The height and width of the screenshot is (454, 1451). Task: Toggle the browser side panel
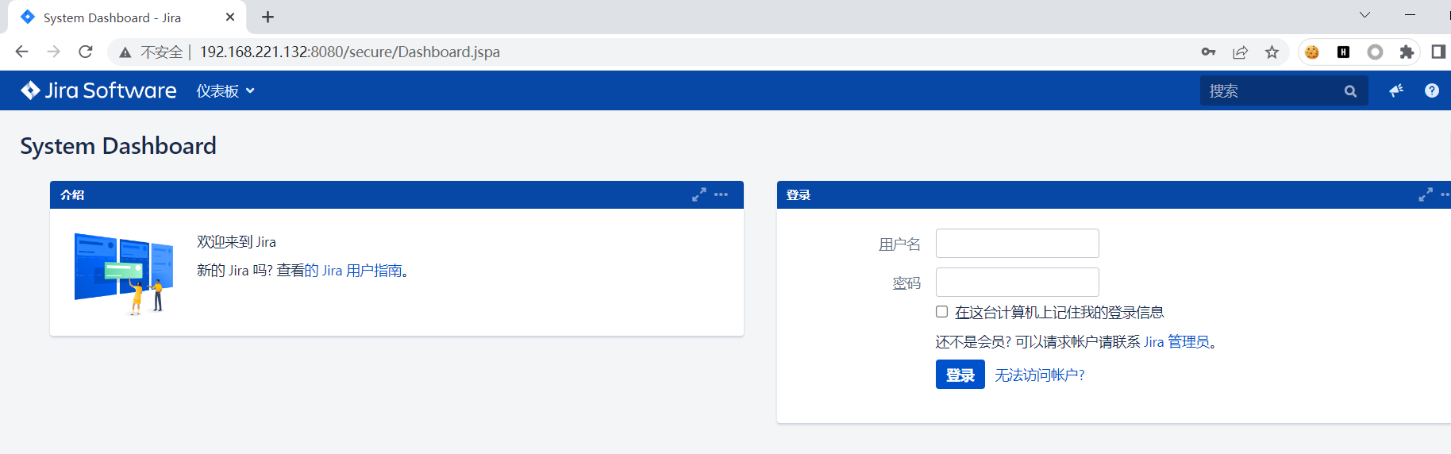point(1438,52)
